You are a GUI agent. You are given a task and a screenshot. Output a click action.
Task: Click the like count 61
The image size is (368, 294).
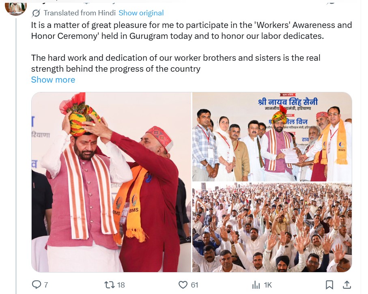coord(195,285)
